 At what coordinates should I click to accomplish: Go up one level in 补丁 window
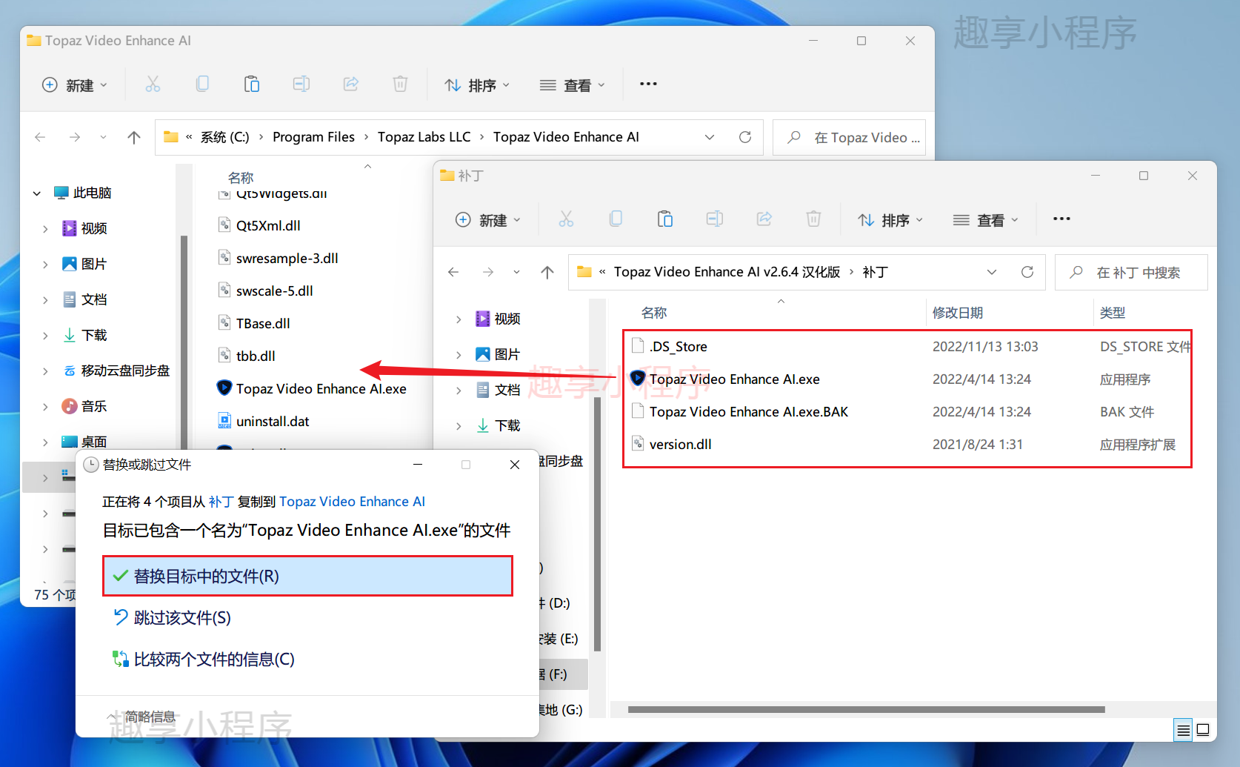coord(547,272)
